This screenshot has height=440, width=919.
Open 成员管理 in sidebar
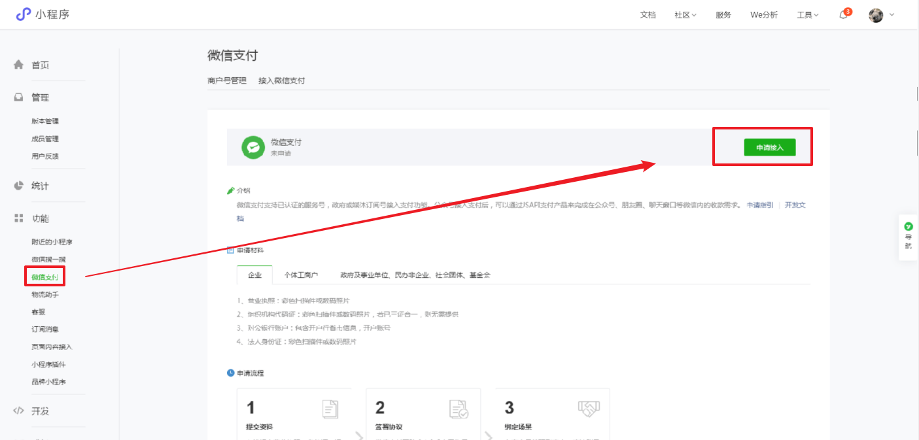[x=45, y=139]
